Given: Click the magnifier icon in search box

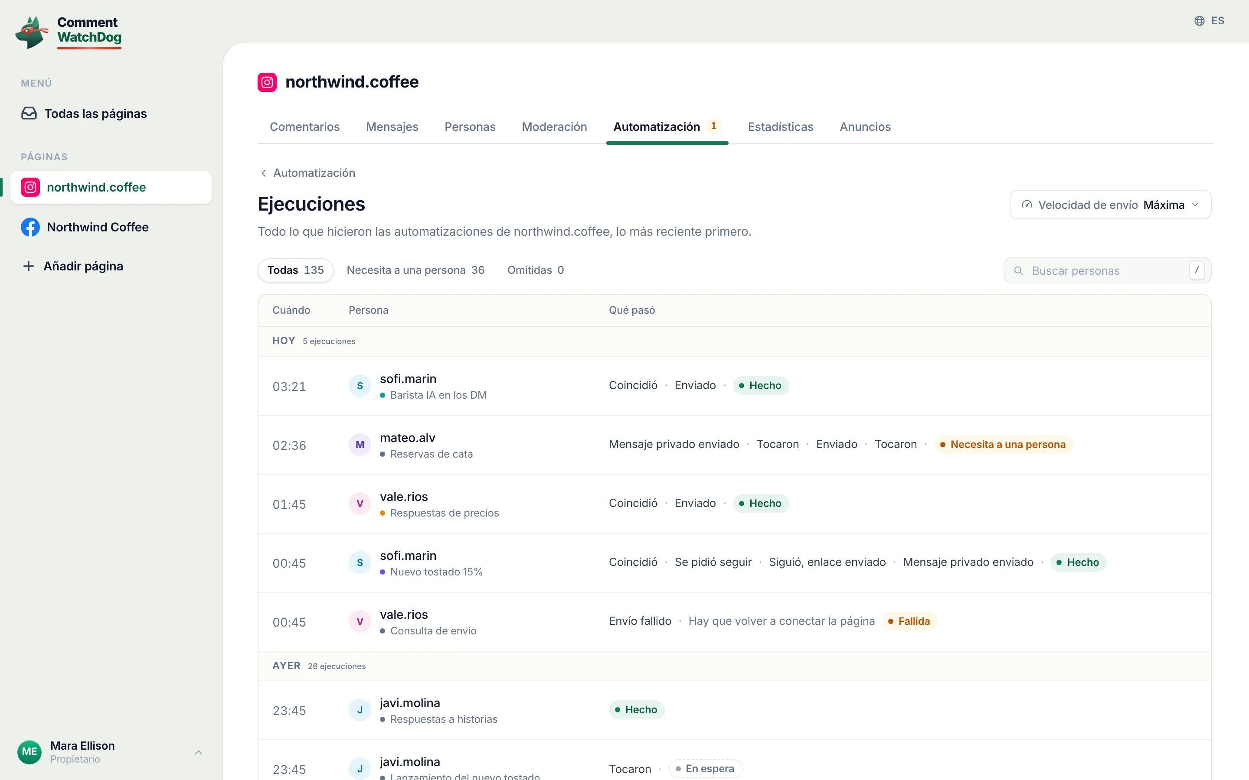Looking at the screenshot, I should [x=1018, y=271].
